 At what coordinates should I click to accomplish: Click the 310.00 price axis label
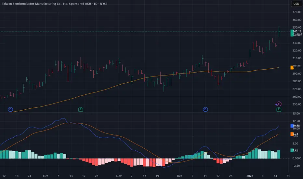297,58
